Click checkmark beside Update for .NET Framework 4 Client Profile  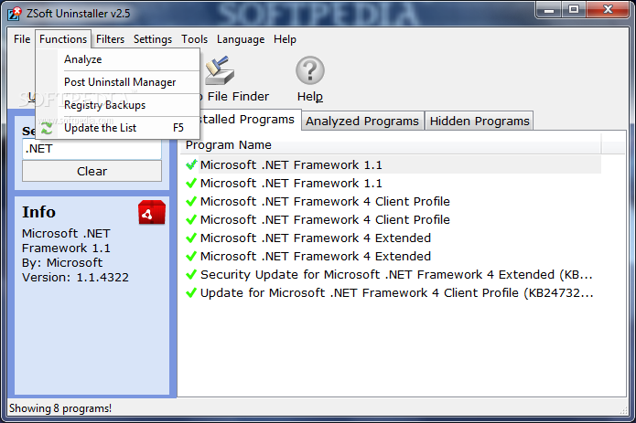[x=191, y=292]
